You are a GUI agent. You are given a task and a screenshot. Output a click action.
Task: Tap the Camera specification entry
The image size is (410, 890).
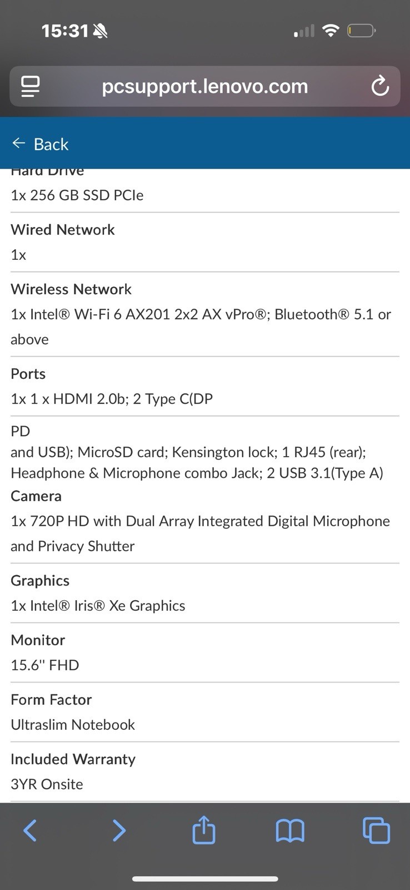tap(205, 521)
